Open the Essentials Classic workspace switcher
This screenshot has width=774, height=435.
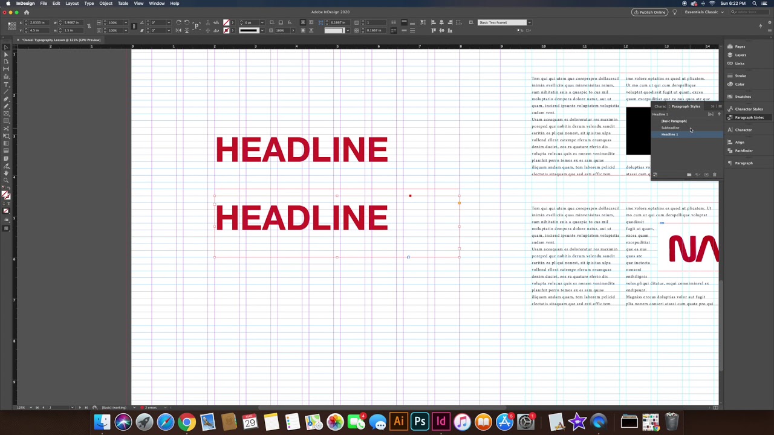[x=703, y=12]
